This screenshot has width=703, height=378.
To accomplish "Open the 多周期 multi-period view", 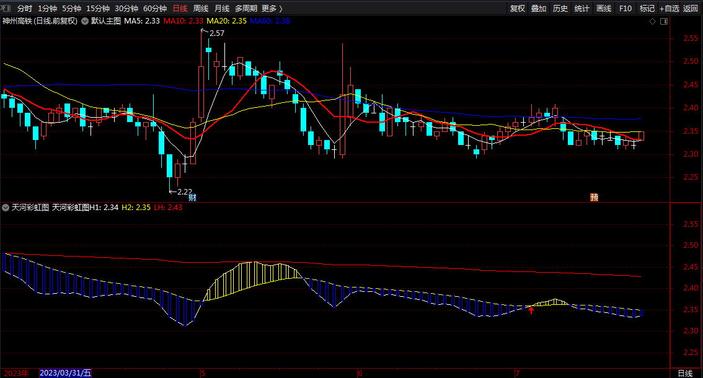I will tap(245, 9).
